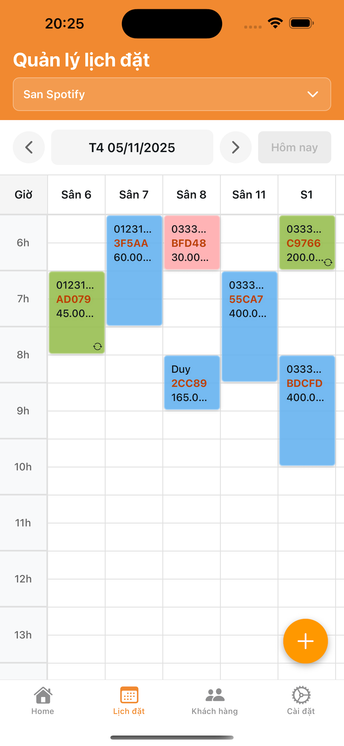This screenshot has height=746, width=344.
Task: Open pink booking BFD48 on Sân 8
Action: 192,243
